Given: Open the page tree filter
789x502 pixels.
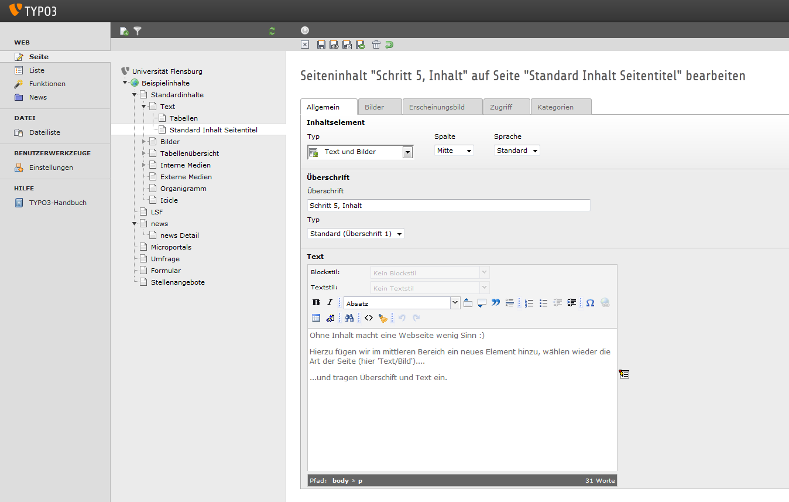Looking at the screenshot, I should pyautogui.click(x=138, y=31).
